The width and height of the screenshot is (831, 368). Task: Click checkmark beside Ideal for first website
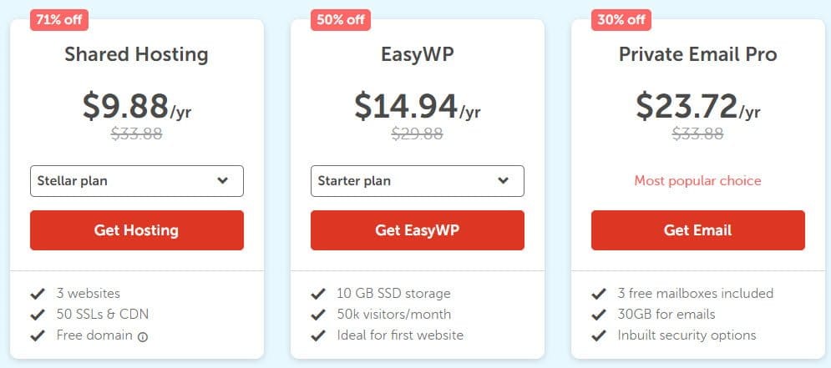(x=317, y=335)
